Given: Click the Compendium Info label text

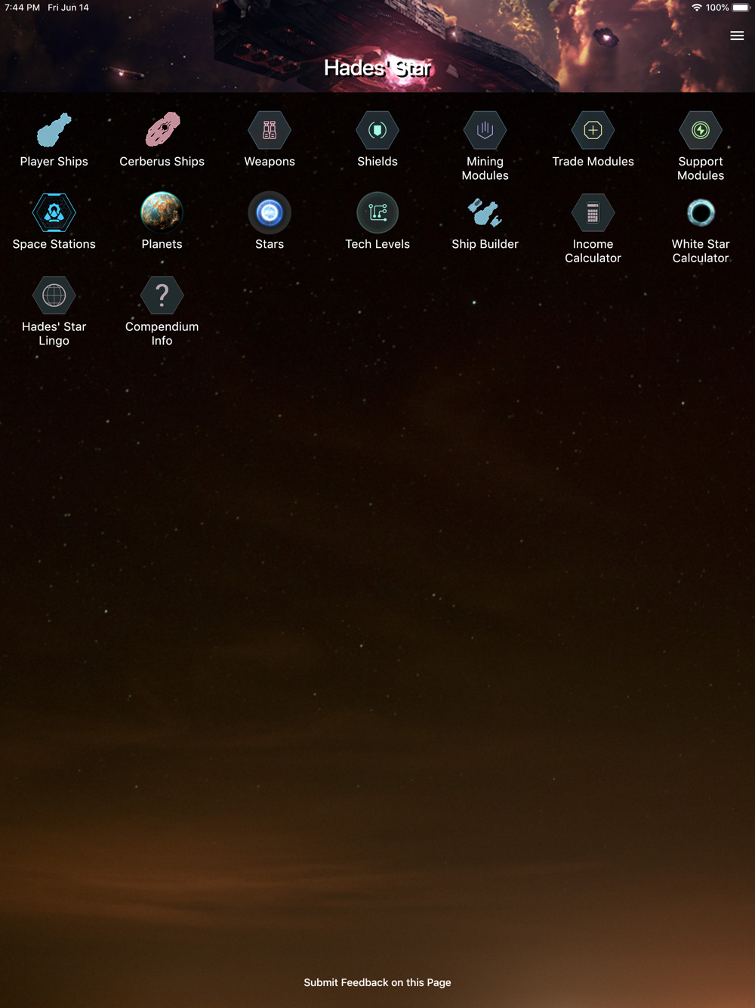Looking at the screenshot, I should pyautogui.click(x=162, y=333).
